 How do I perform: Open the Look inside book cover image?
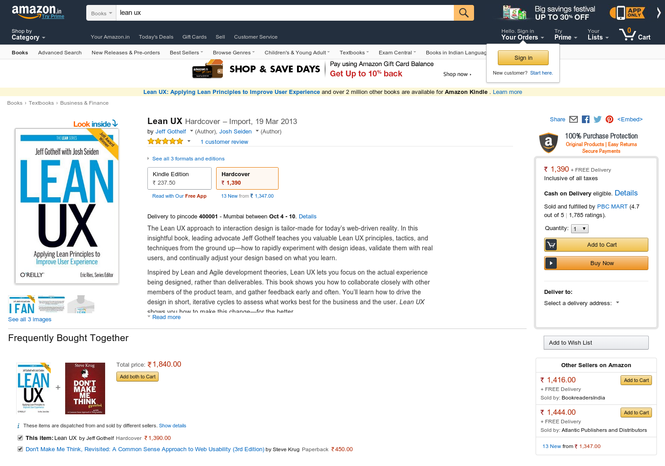coord(67,206)
